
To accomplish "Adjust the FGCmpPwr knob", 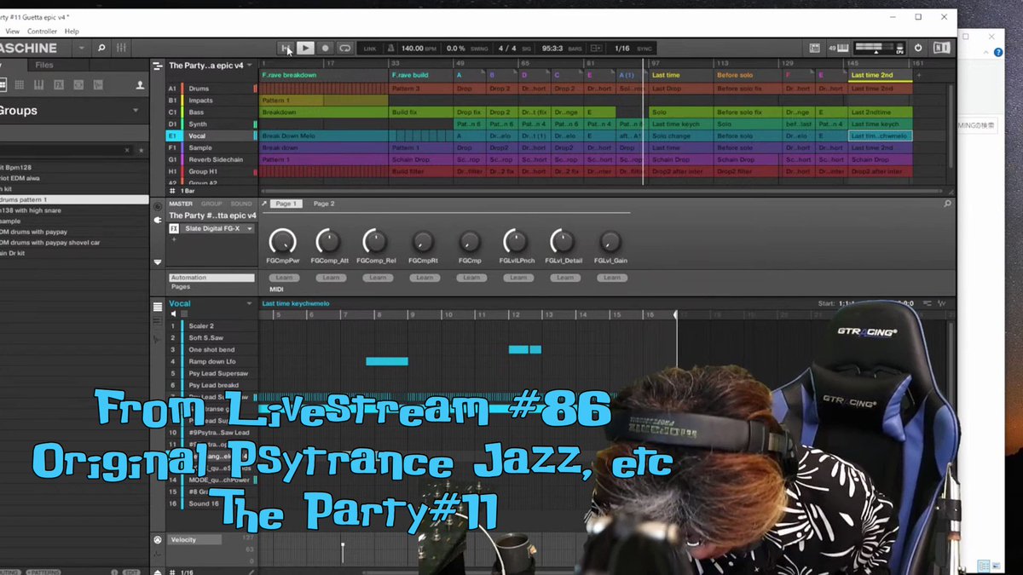I will point(283,241).
